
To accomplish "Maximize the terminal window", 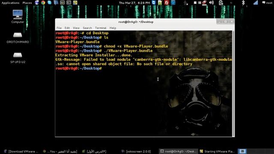I will [226, 22].
